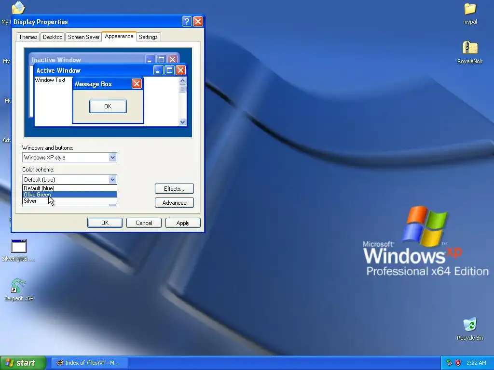
Task: Close the Display Properties dialog
Action: 198,22
